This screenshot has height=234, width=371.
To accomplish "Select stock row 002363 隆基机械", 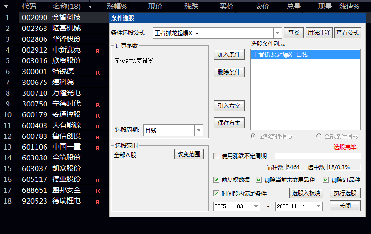I will point(54,29).
